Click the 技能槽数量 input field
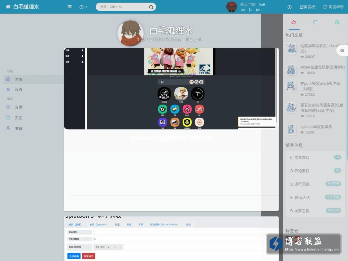Viewport: 348px width, 261px height. 184,239
